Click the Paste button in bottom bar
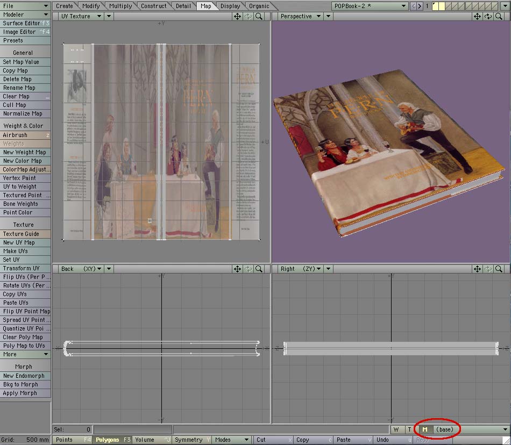 [353, 440]
